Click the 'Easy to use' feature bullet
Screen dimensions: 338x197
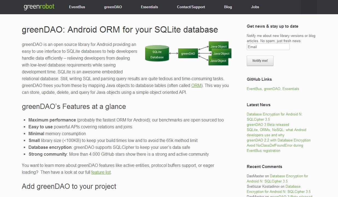pyautogui.click(x=80, y=127)
